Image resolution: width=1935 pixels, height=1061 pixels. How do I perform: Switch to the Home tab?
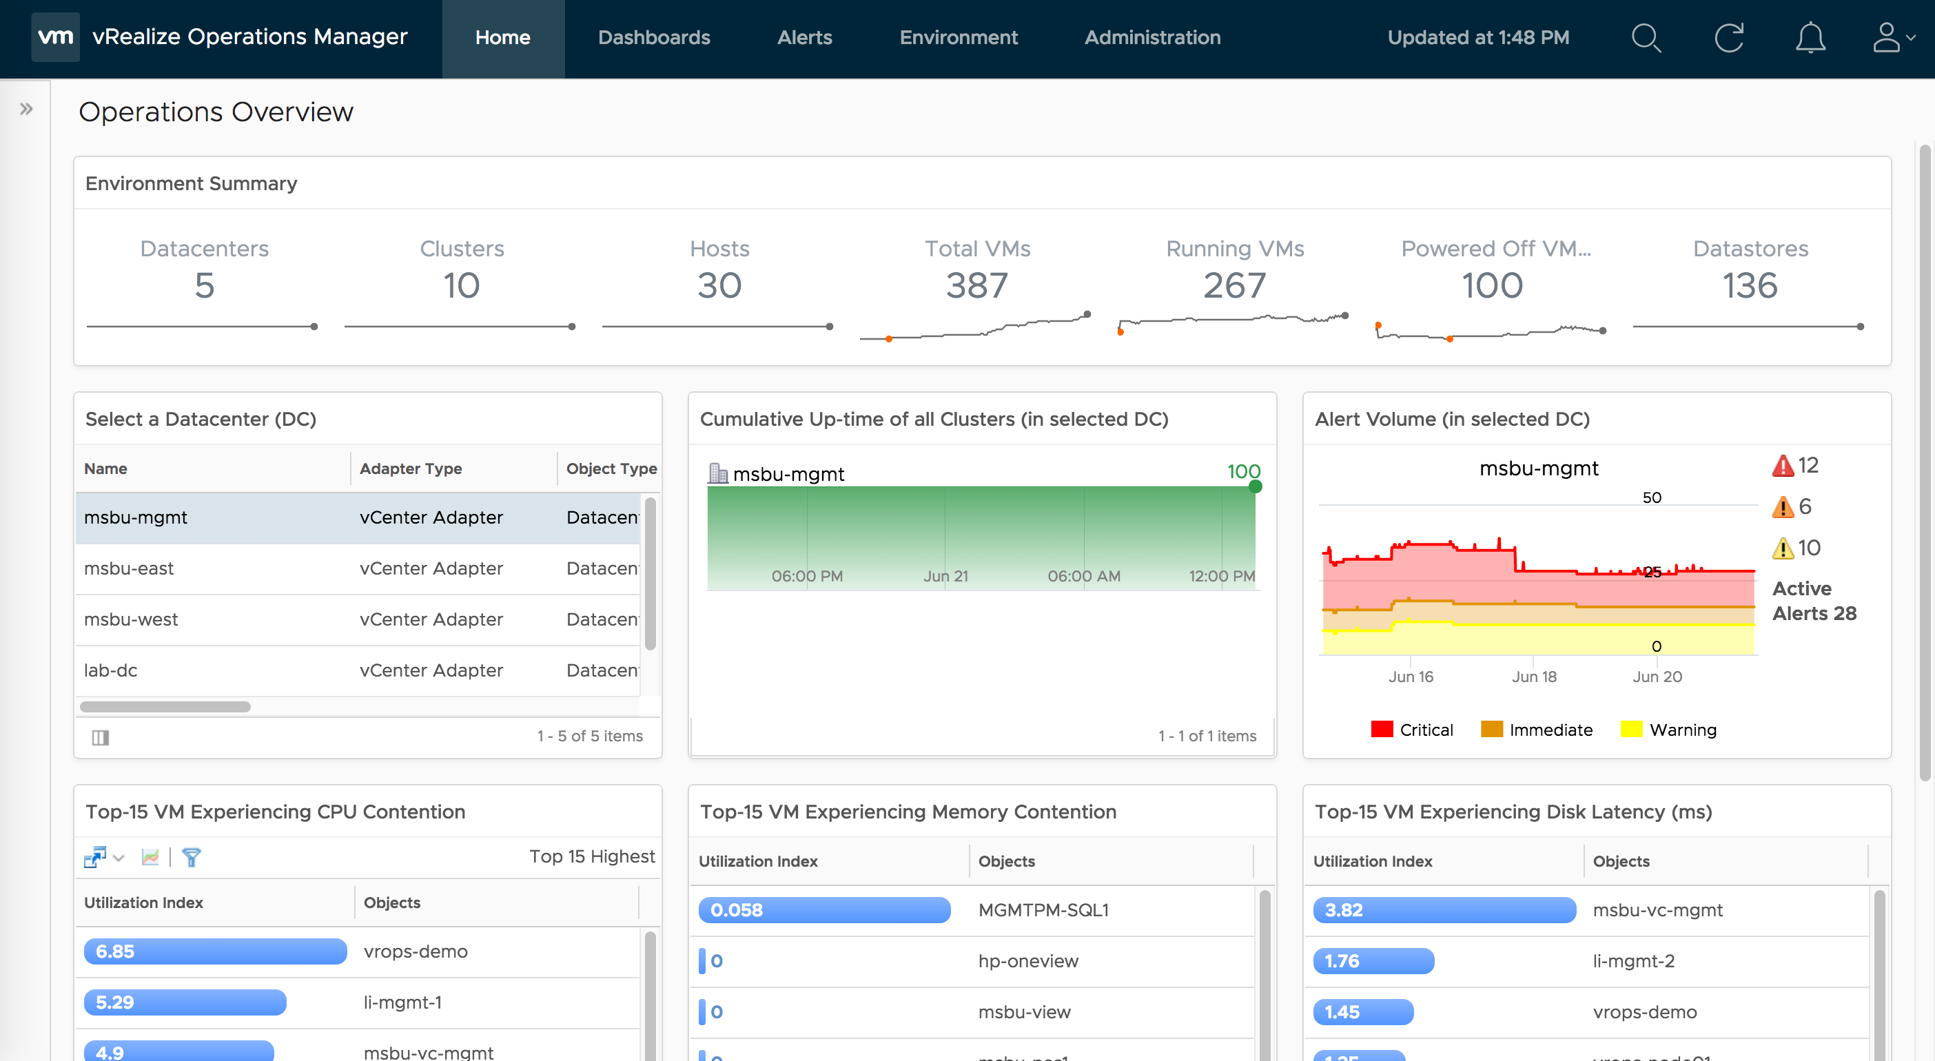[x=502, y=37]
